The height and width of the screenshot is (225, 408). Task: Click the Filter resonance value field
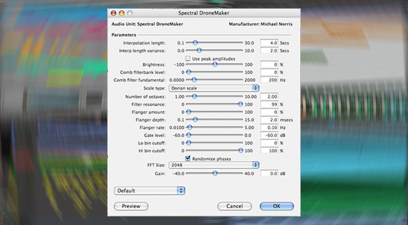tap(269, 104)
